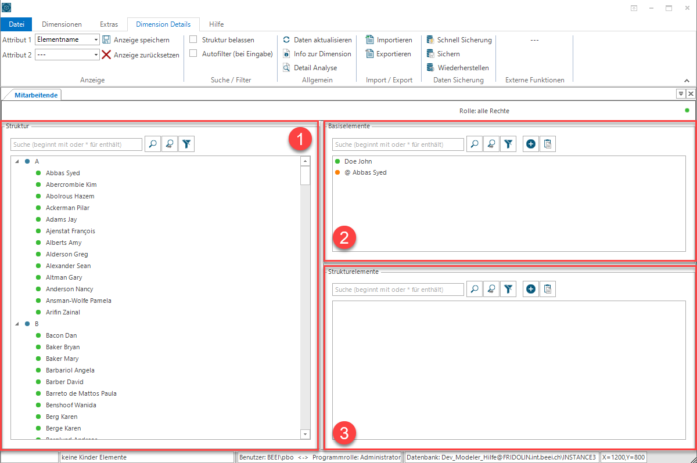
Task: Click the red X Anzeige zurücksetzen icon
Action: point(106,55)
